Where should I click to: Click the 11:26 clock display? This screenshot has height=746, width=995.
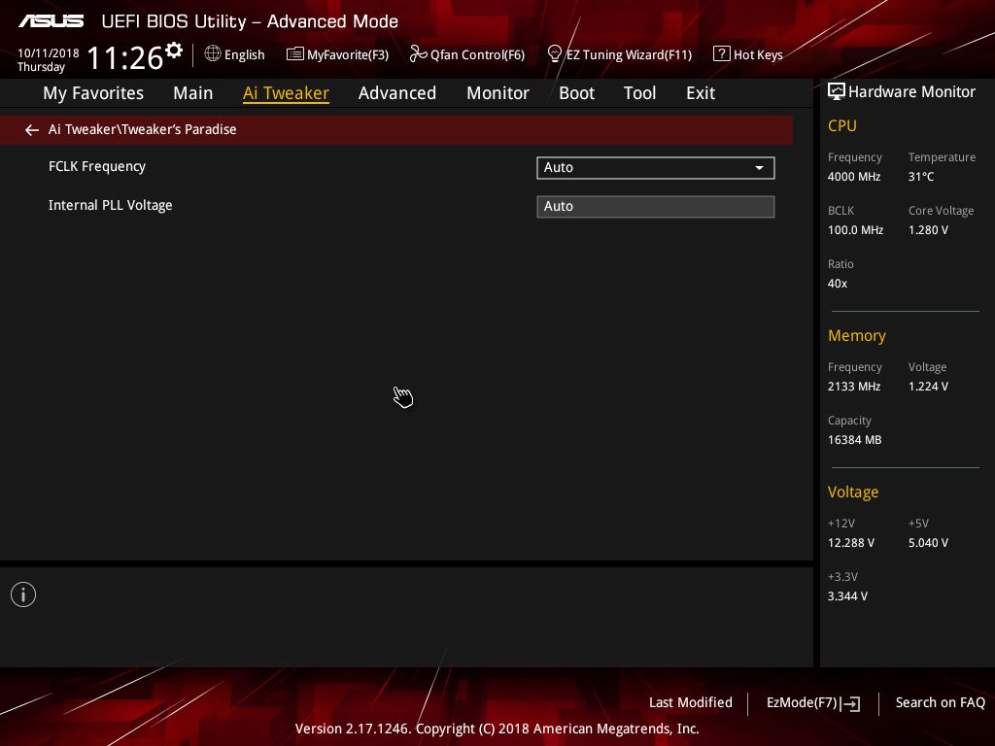(125, 58)
